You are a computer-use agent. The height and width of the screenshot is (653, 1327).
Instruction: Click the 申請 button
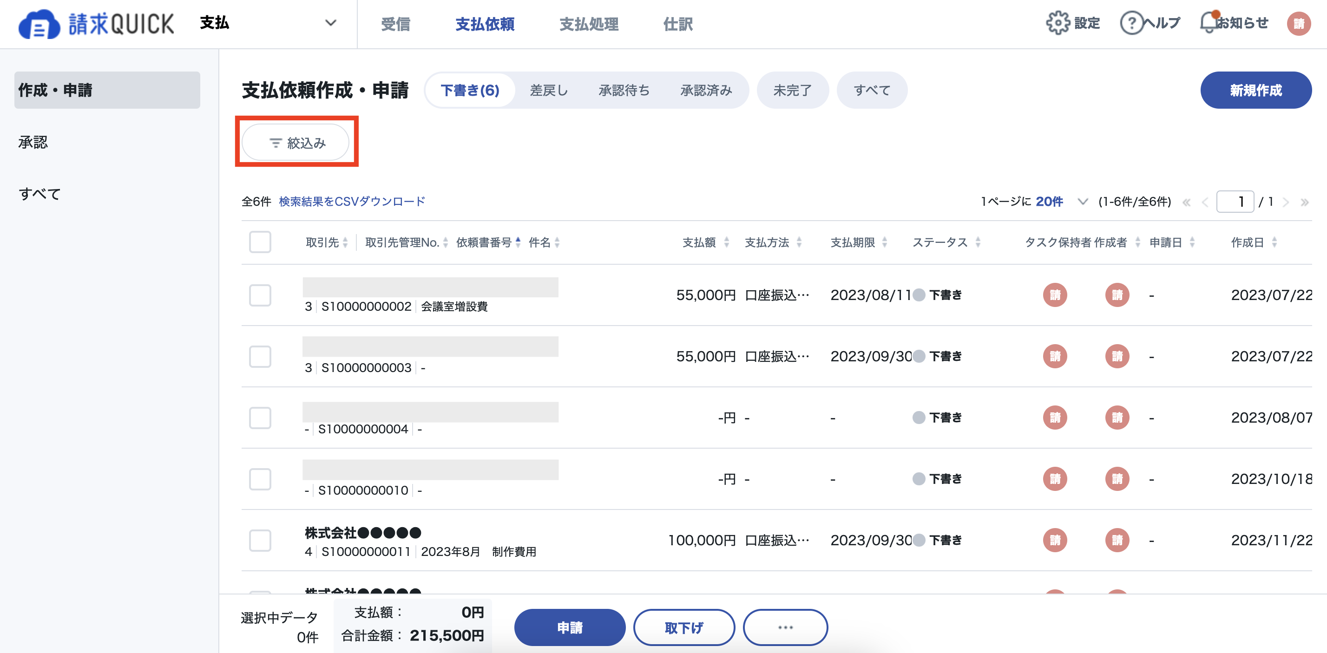tap(570, 627)
